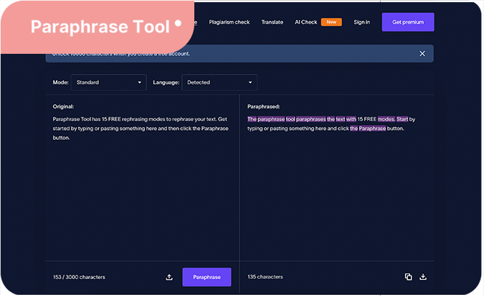Click the highlighted word "Start" in output
Screen dimensions: 484x297
coord(402,119)
